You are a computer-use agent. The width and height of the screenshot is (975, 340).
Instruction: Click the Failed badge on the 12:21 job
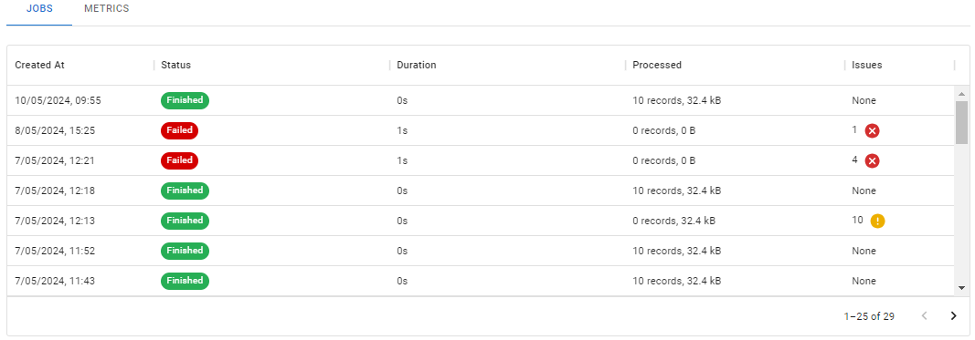click(180, 160)
